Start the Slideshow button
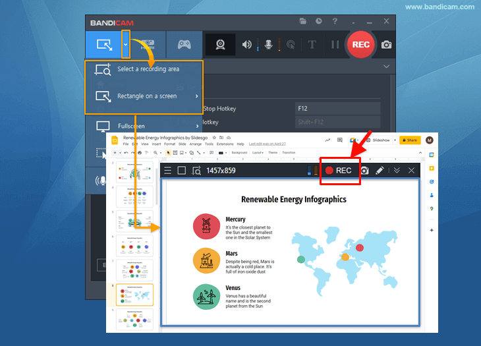This screenshot has height=346, width=481. click(x=378, y=140)
